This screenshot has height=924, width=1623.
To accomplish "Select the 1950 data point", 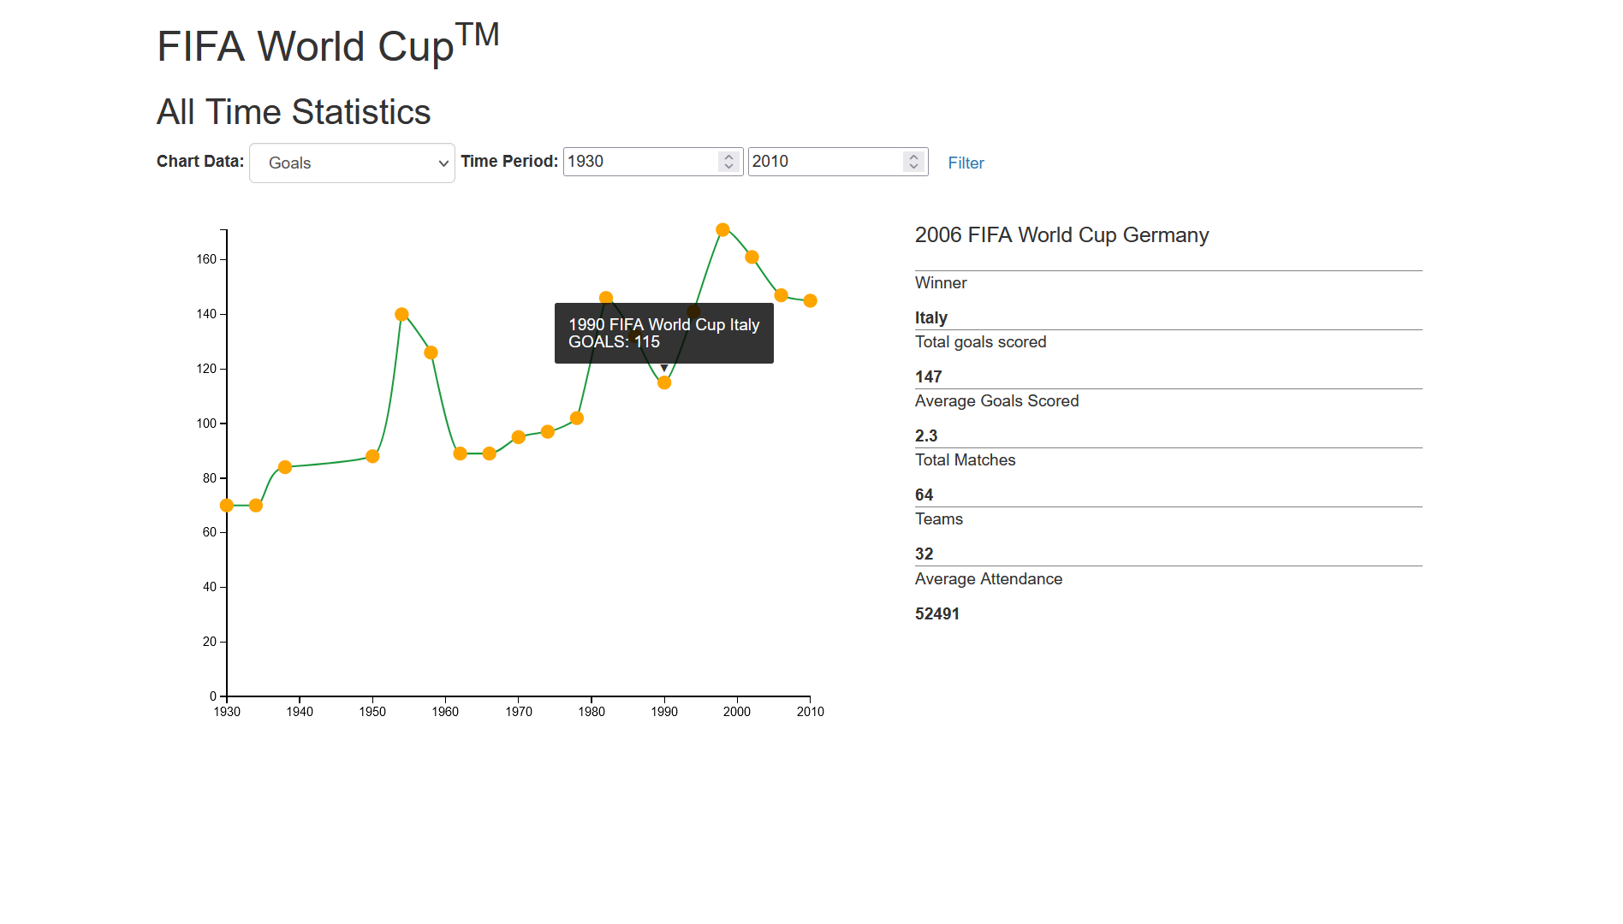I will click(x=372, y=456).
